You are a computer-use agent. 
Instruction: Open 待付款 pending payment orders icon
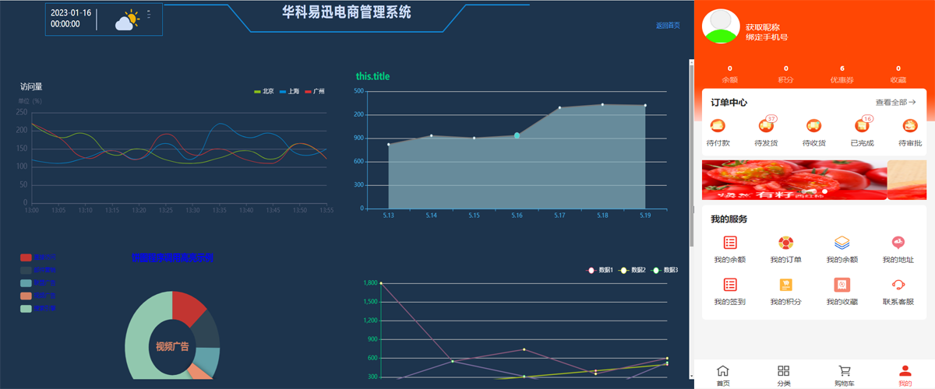pyautogui.click(x=718, y=126)
